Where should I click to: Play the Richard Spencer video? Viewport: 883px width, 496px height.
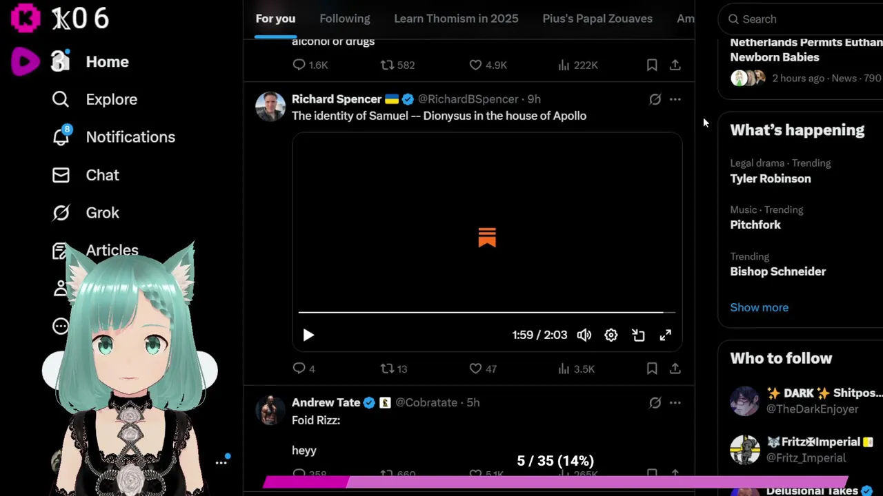pyautogui.click(x=308, y=335)
